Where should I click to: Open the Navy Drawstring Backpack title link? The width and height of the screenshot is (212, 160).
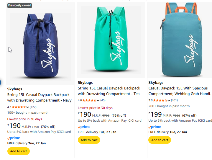pos(39,97)
